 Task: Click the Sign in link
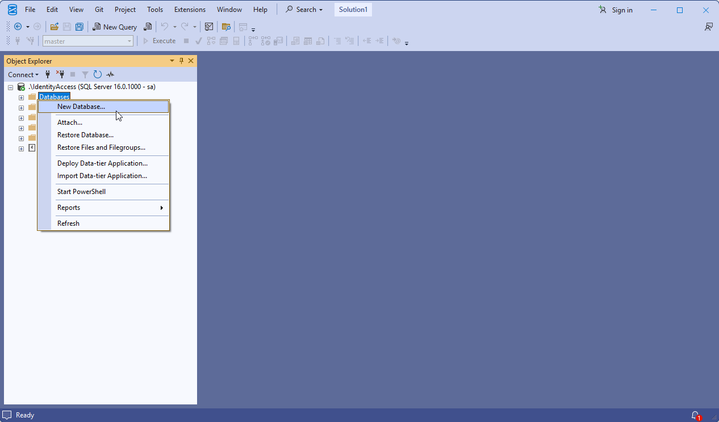[x=616, y=10]
